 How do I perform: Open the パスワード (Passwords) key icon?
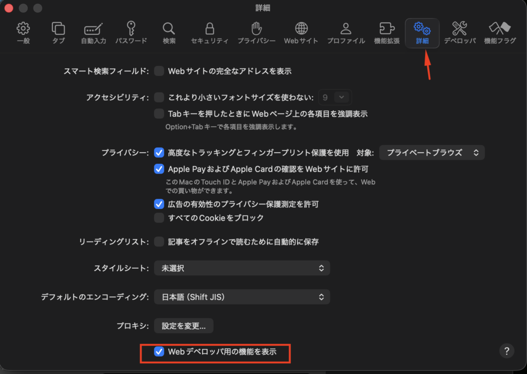tap(131, 33)
